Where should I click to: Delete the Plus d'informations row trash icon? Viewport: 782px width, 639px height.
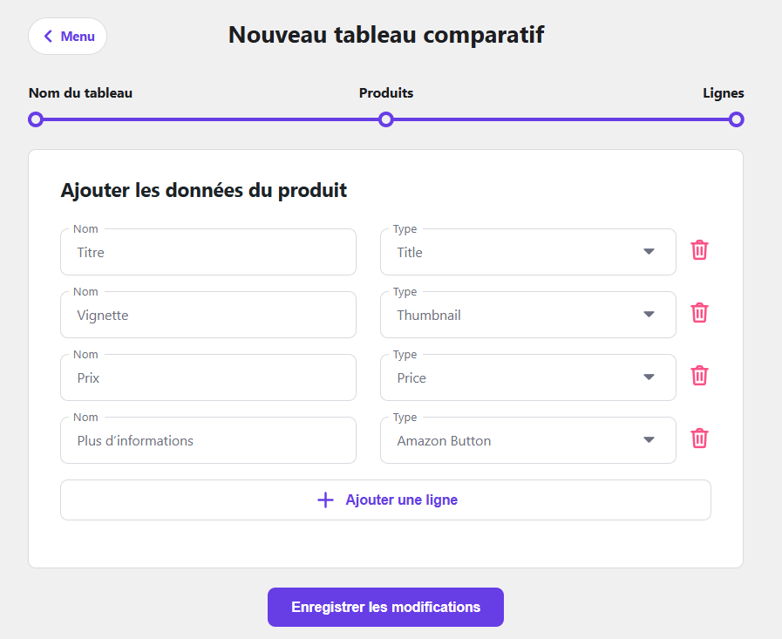698,438
